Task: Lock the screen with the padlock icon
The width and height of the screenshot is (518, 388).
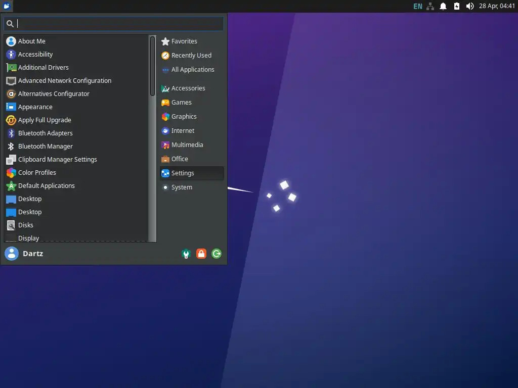Action: pos(201,254)
